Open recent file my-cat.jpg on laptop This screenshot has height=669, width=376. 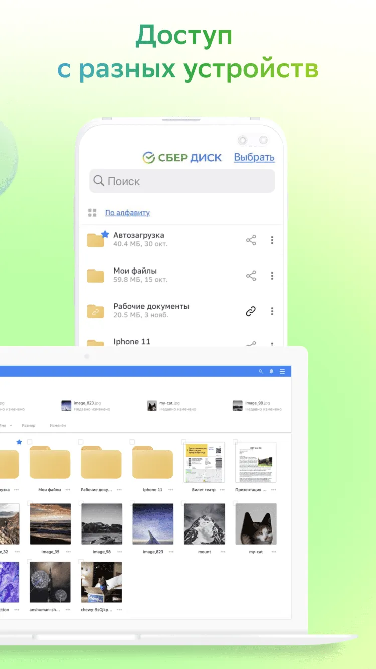[x=171, y=406]
